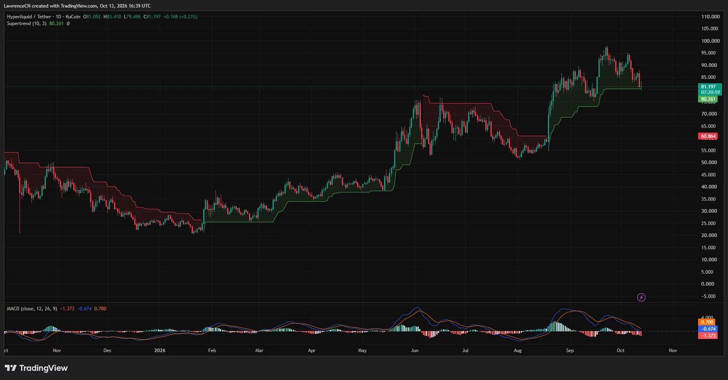Click the Feb time axis label
The width and height of the screenshot is (728, 380).
(212, 351)
